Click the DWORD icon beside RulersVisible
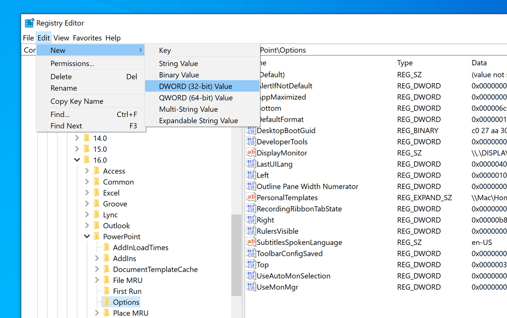Viewport: 507px width, 318px height. click(251, 231)
